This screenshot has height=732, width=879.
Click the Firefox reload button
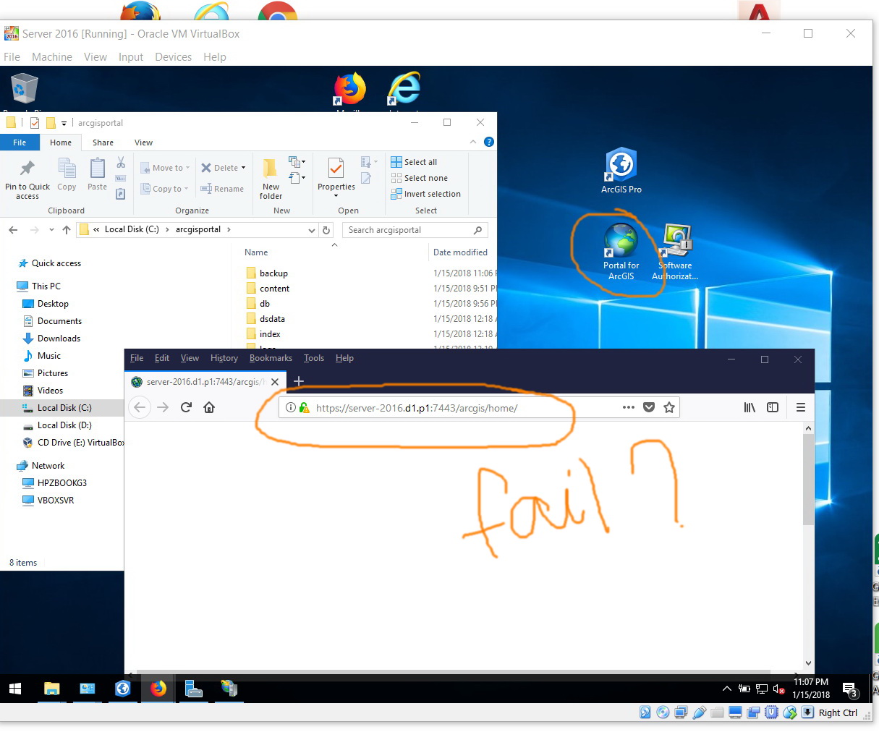(186, 407)
